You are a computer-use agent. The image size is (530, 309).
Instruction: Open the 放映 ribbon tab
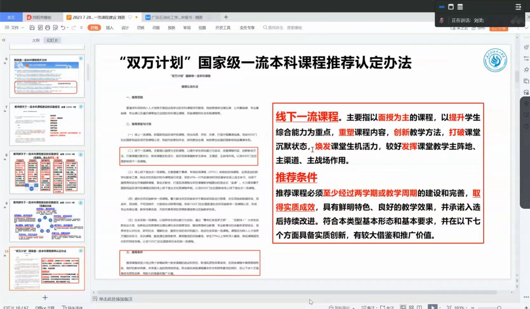click(172, 28)
